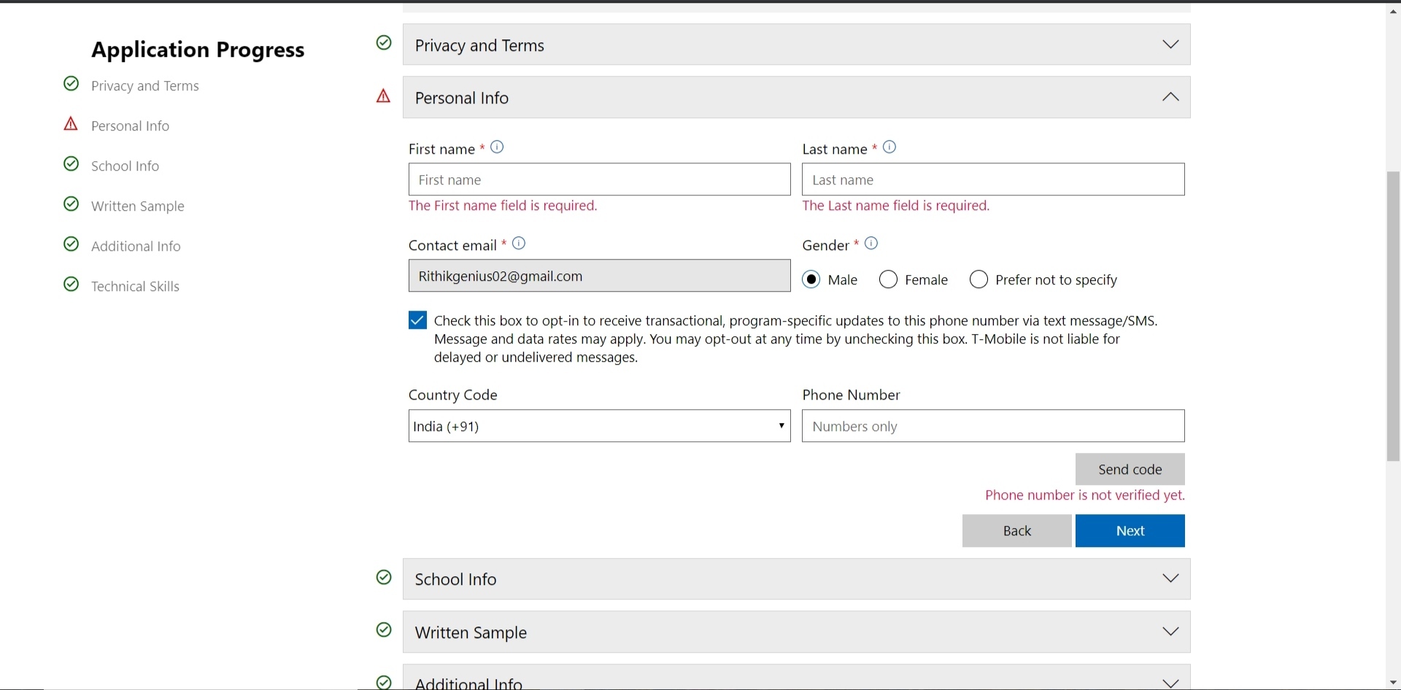The image size is (1401, 690).
Task: Click the Contact email info icon
Action: point(519,244)
